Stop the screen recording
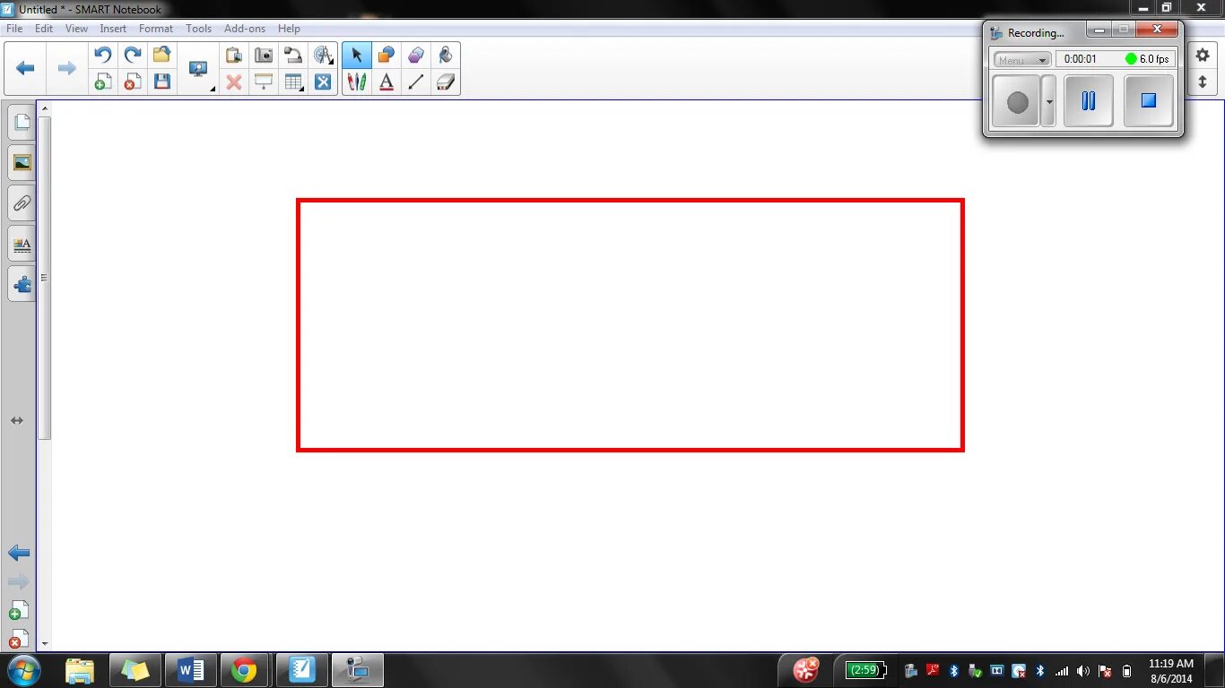Image resolution: width=1225 pixels, height=688 pixels. tap(1149, 101)
